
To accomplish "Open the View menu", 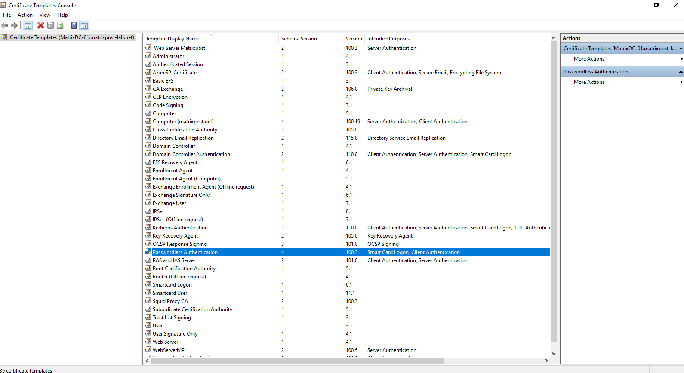I will click(45, 15).
